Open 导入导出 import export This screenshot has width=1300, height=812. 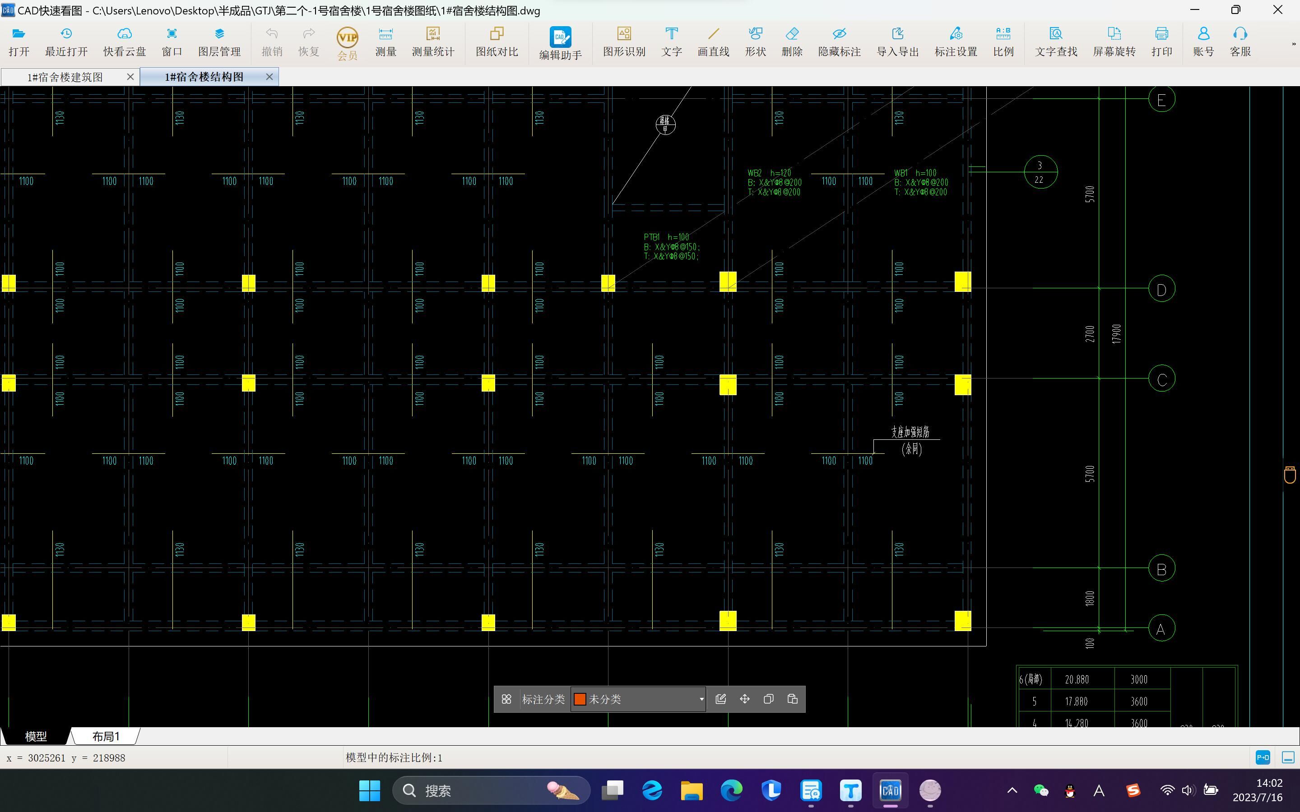pos(898,42)
